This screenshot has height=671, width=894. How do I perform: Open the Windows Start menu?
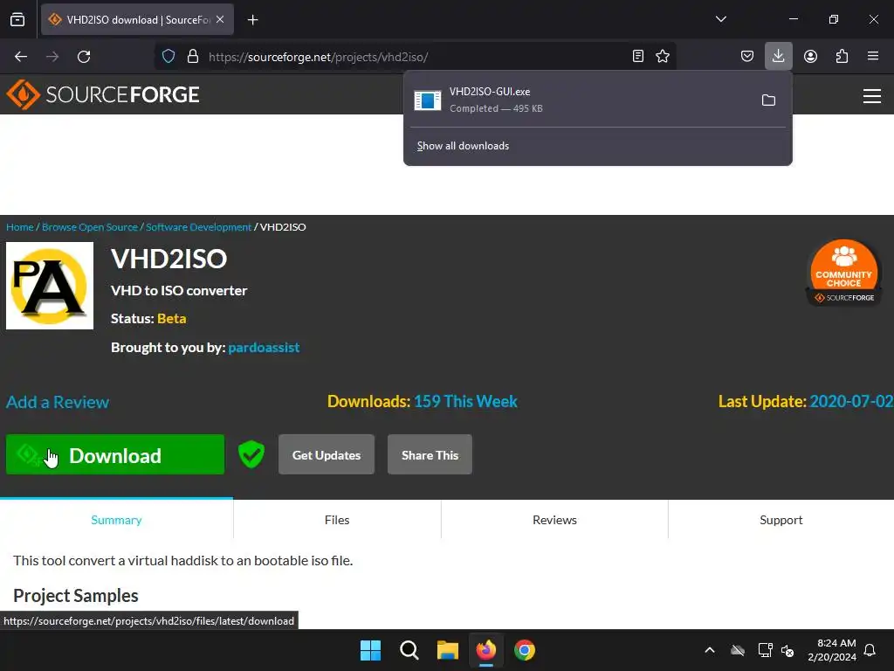coord(370,650)
